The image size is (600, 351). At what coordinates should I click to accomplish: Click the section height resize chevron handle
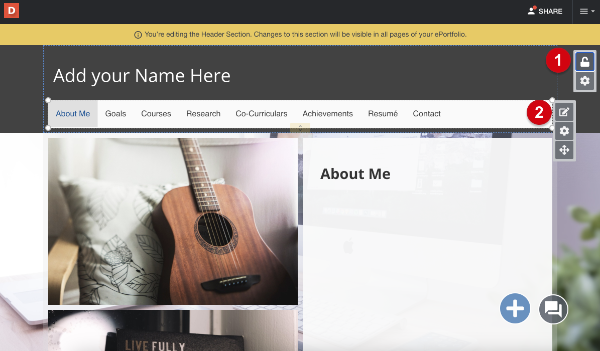[x=300, y=128]
